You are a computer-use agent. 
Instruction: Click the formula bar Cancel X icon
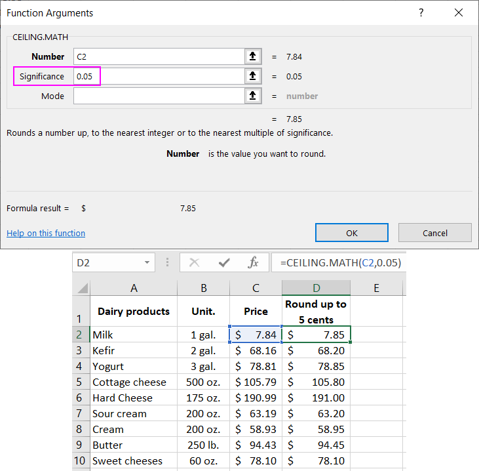tap(194, 262)
